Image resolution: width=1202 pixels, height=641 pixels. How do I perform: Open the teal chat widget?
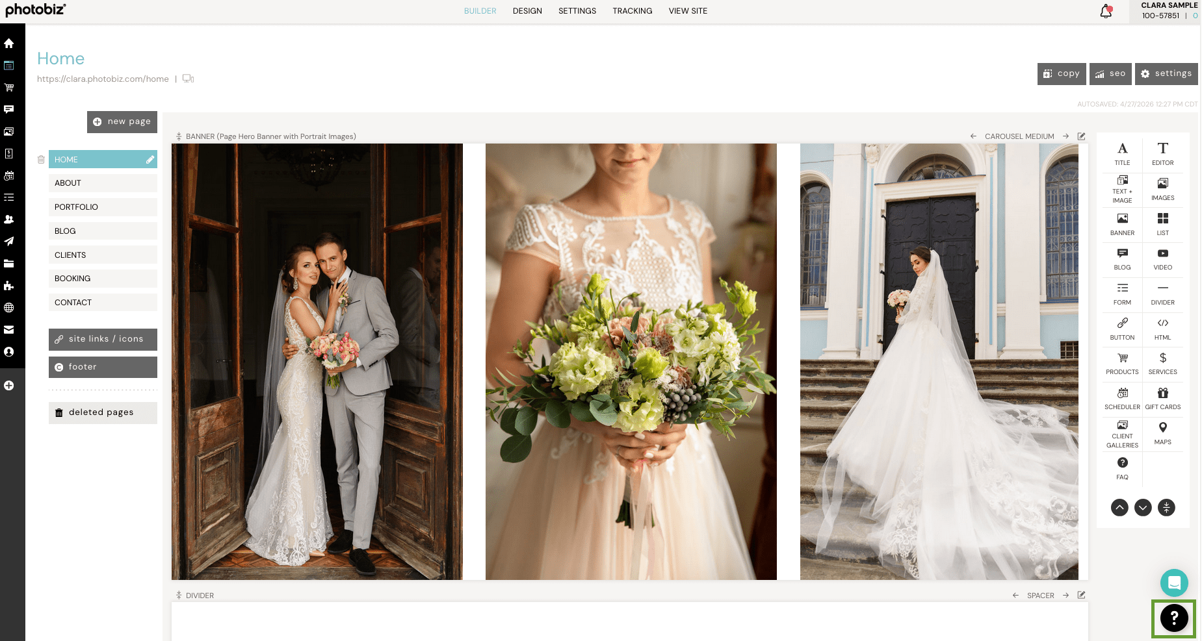coord(1174,583)
